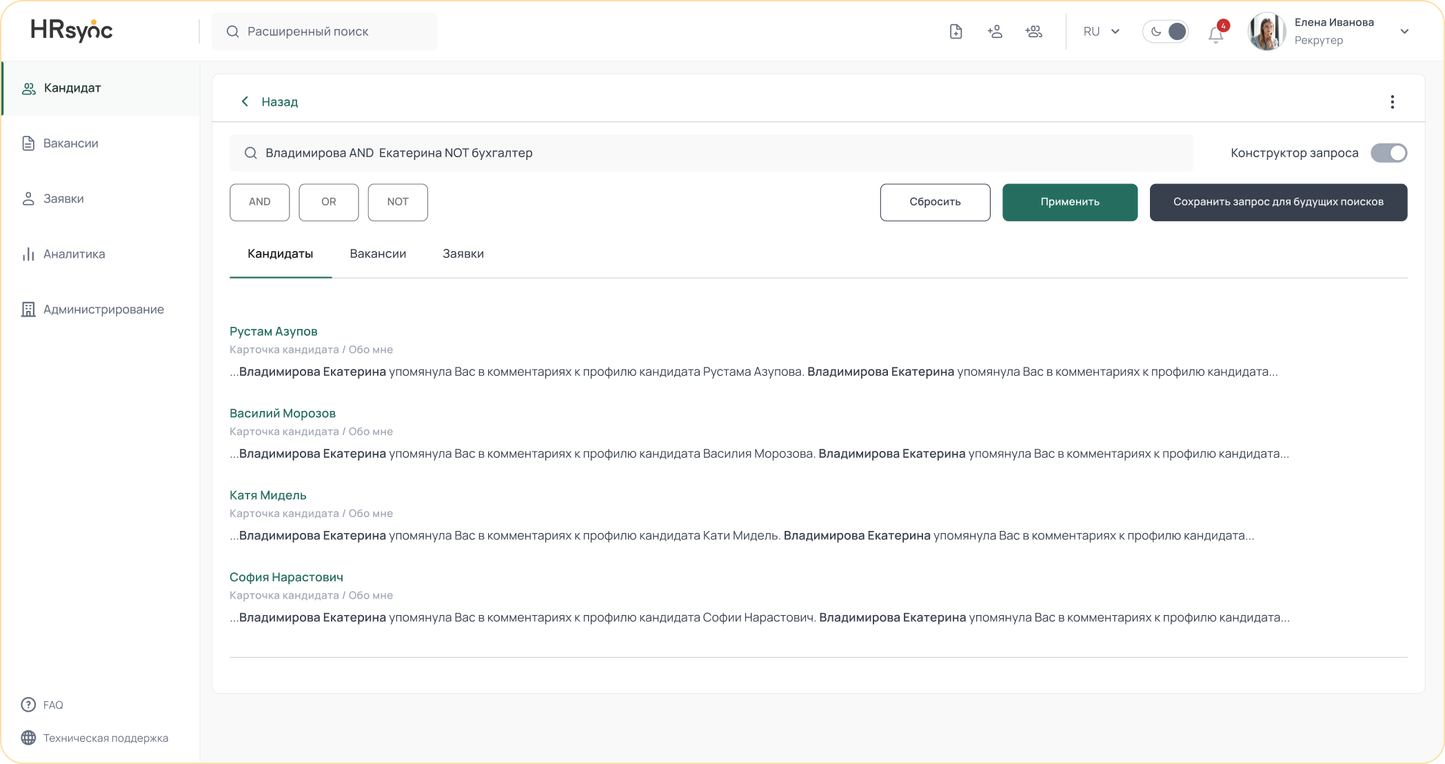1445x764 pixels.
Task: Insert the AND operator
Action: pos(259,202)
